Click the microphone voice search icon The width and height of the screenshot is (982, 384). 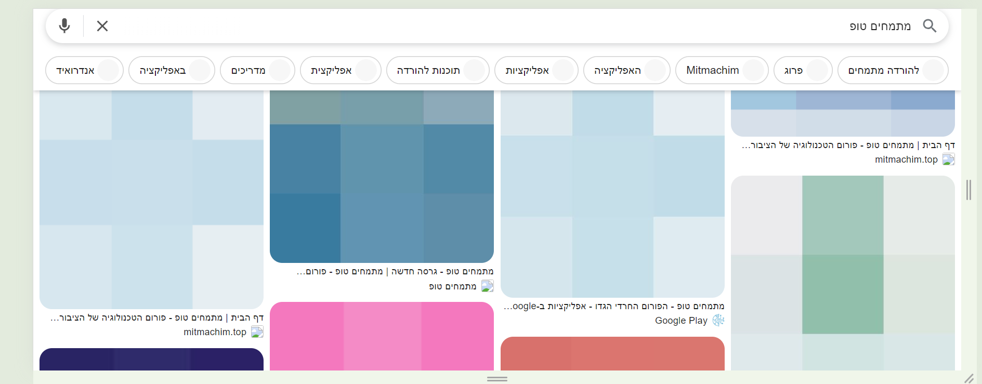64,25
